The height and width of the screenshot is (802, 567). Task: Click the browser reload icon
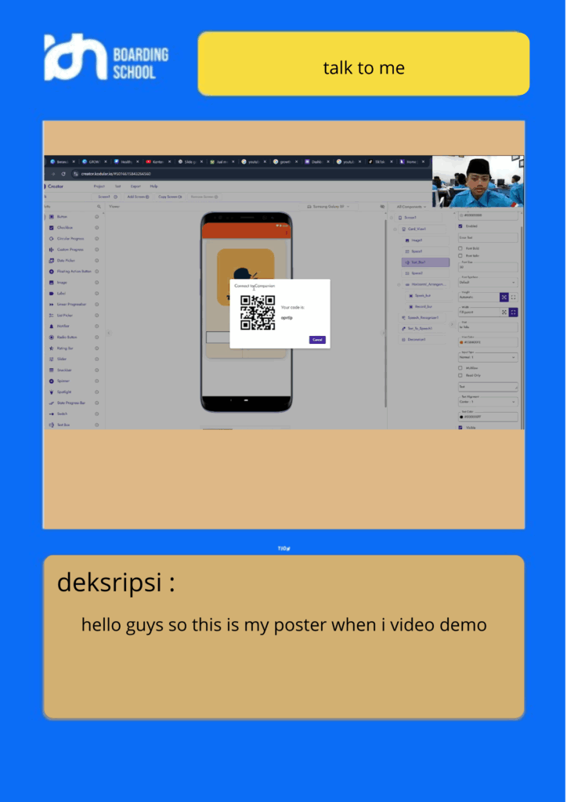[x=63, y=174]
